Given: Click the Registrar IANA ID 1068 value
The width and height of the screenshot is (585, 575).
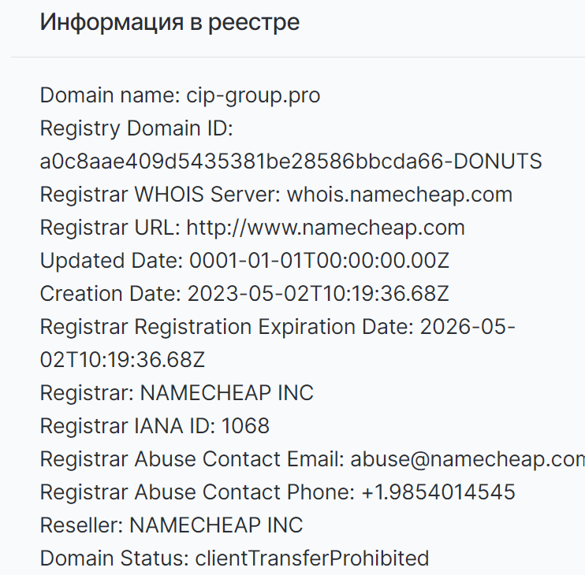Looking at the screenshot, I should [245, 426].
